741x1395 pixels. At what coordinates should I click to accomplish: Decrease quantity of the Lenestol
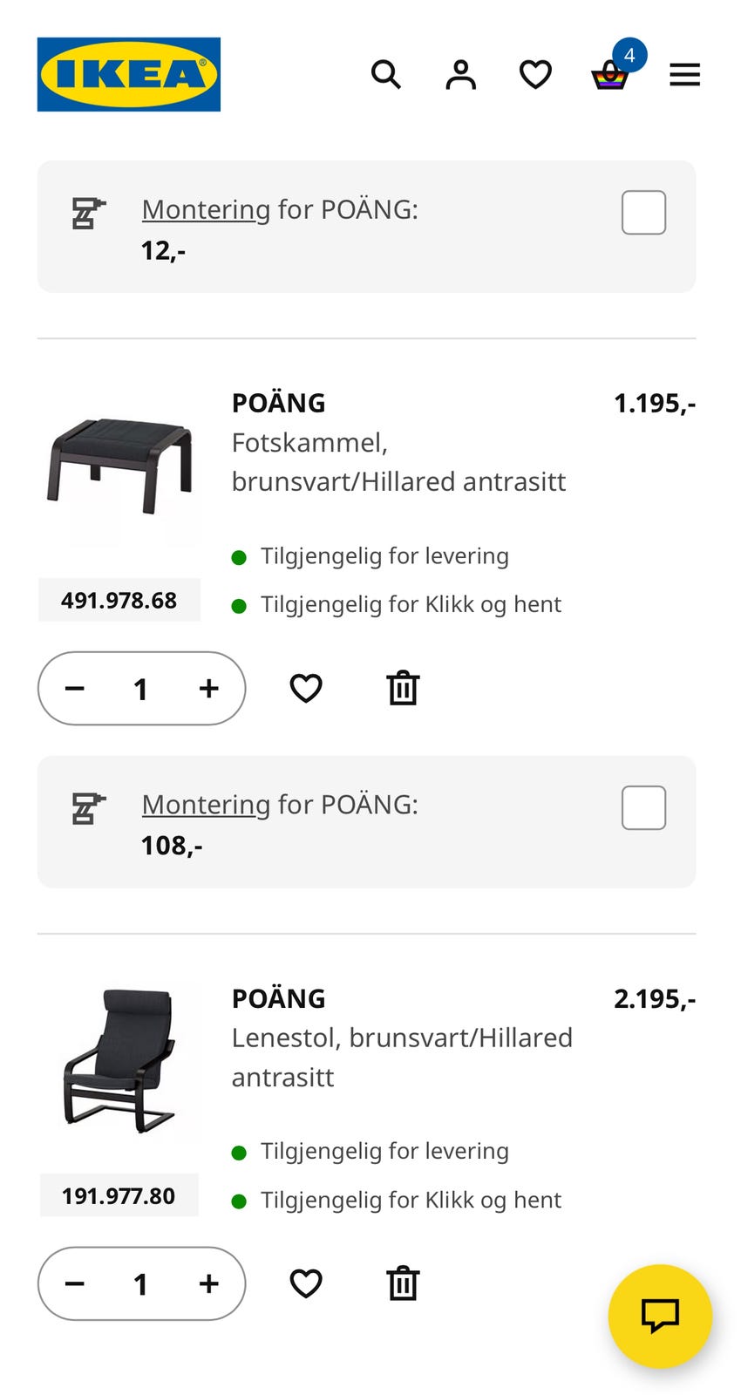(75, 1283)
